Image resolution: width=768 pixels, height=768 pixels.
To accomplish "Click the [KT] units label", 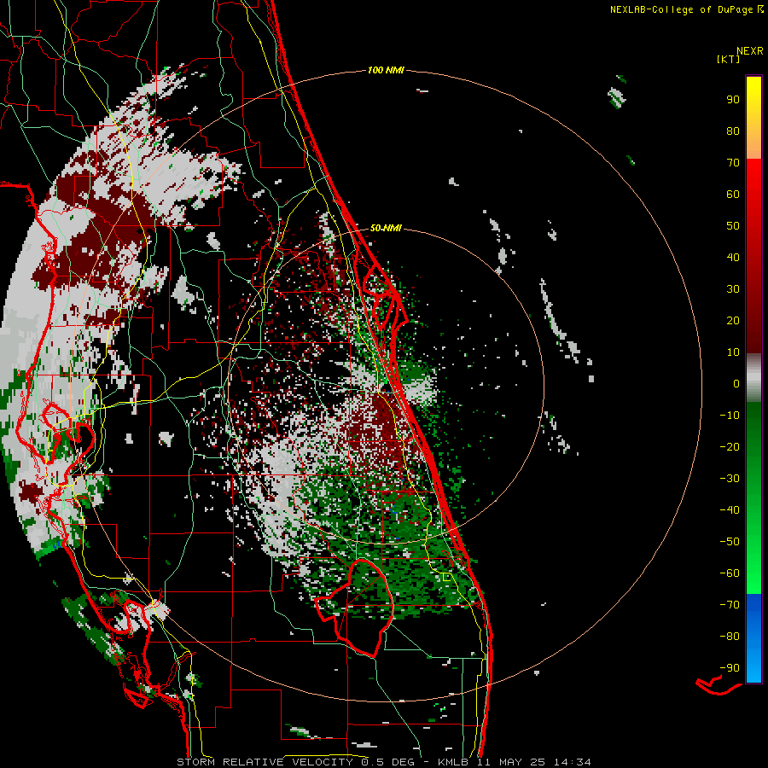I will pos(729,59).
